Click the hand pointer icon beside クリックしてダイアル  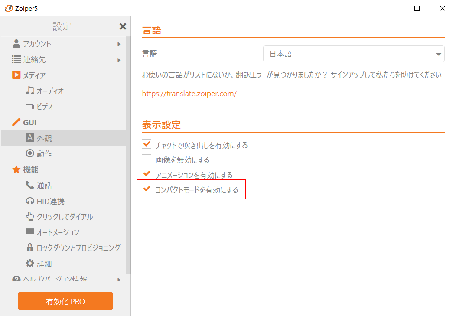[29, 217]
